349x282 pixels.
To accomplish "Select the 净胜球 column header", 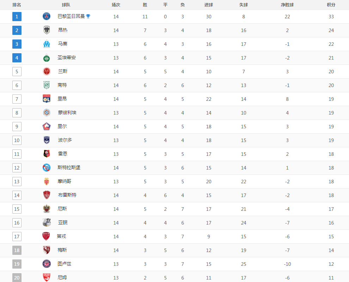I will [x=287, y=5].
